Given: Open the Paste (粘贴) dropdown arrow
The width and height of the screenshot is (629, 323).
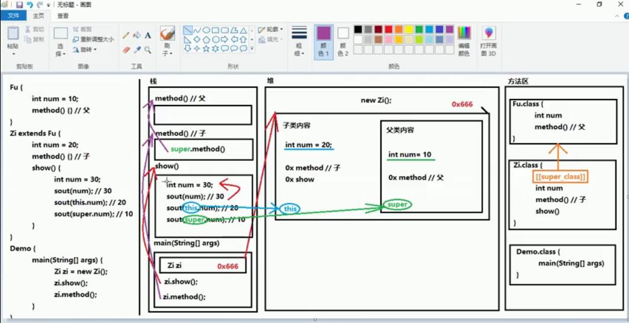Looking at the screenshot, I should pyautogui.click(x=13, y=54).
